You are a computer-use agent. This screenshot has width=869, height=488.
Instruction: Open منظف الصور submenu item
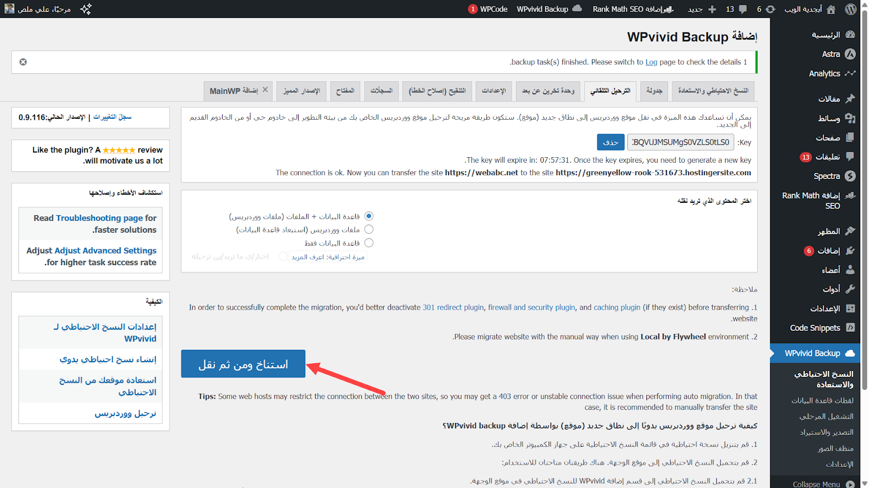pyautogui.click(x=835, y=448)
